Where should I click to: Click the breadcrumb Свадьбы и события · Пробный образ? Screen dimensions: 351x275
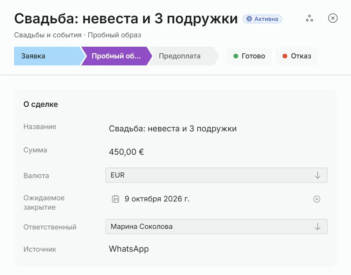point(78,35)
